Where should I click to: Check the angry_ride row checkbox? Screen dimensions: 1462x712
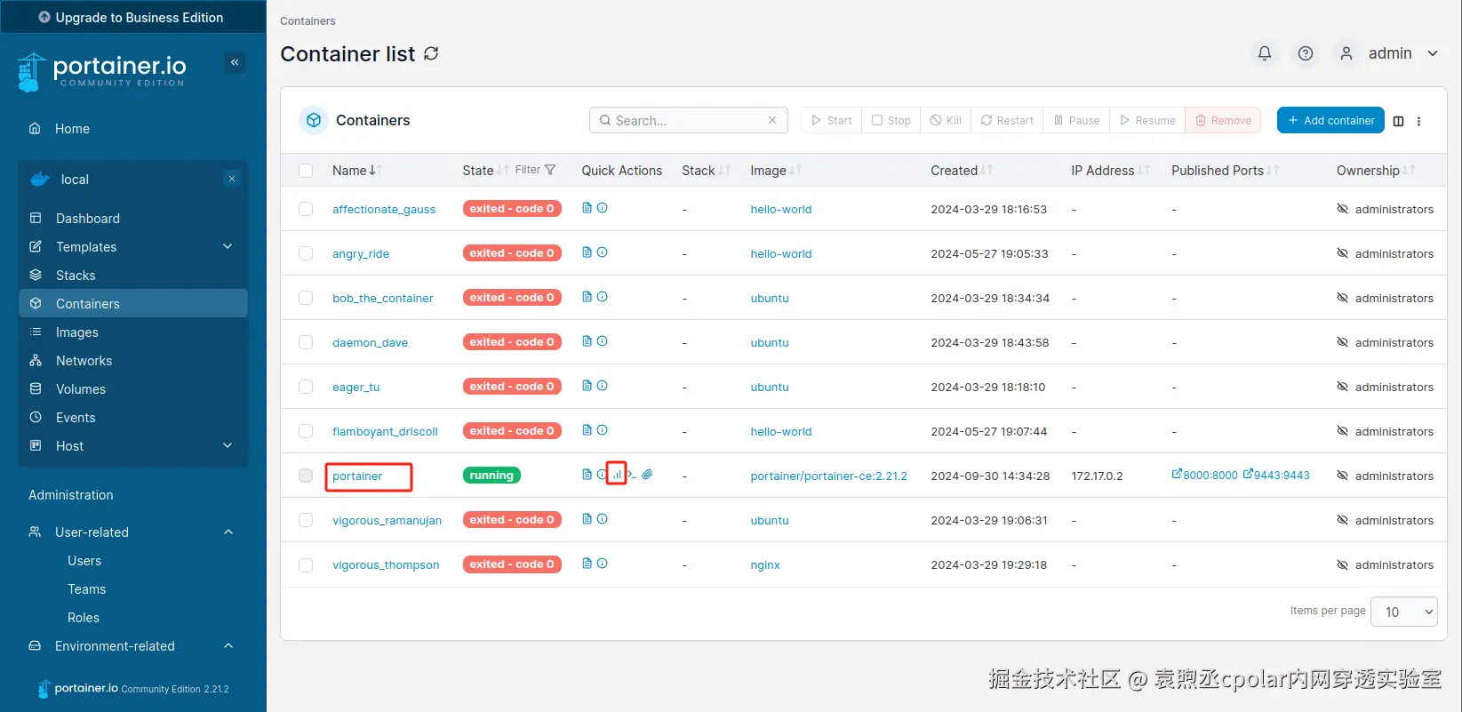click(306, 253)
